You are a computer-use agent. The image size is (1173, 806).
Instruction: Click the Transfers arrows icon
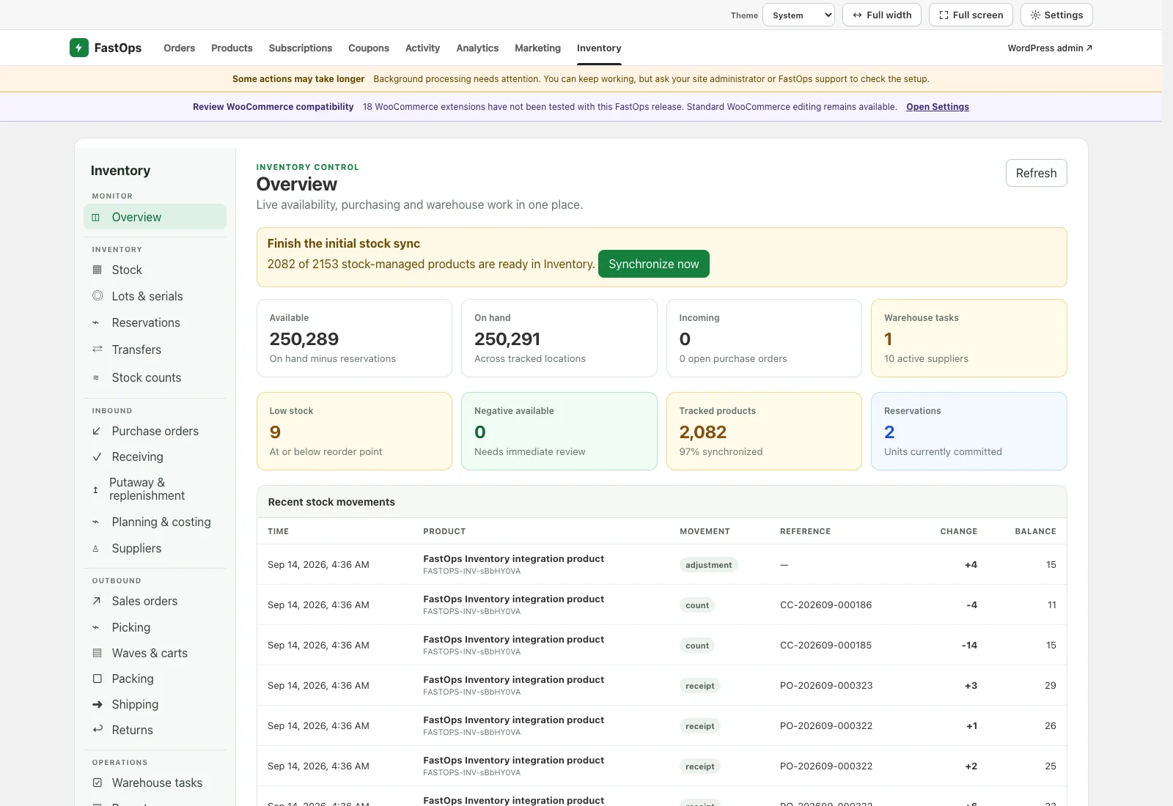tap(98, 350)
